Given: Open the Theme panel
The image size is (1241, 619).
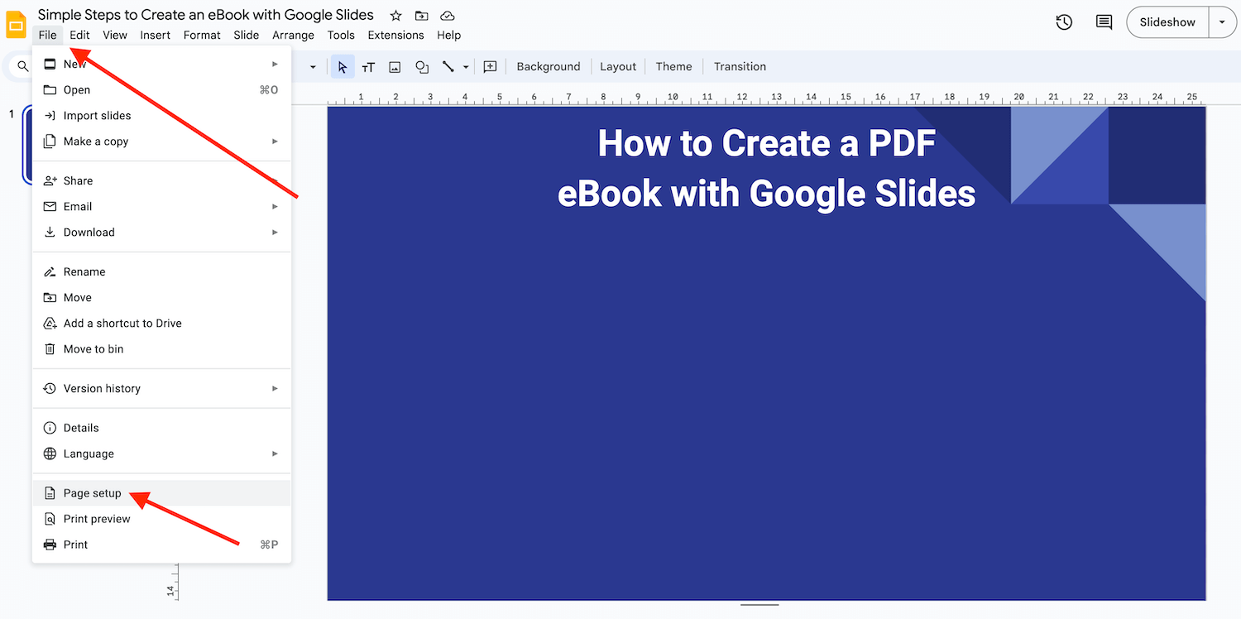Looking at the screenshot, I should pyautogui.click(x=673, y=67).
